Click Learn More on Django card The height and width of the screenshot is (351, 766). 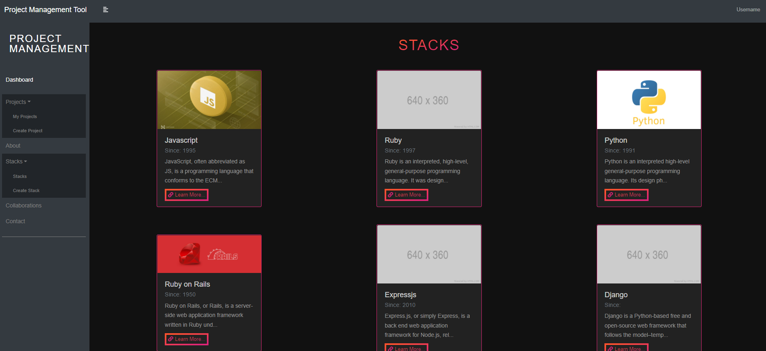click(626, 348)
